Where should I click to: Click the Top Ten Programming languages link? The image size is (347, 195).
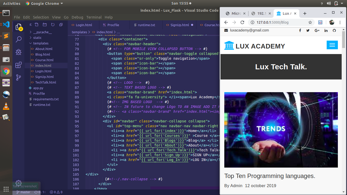click(x=270, y=176)
